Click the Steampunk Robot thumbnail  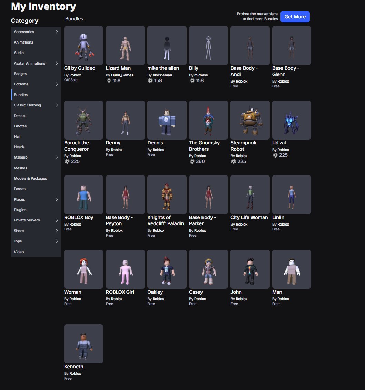(x=250, y=120)
